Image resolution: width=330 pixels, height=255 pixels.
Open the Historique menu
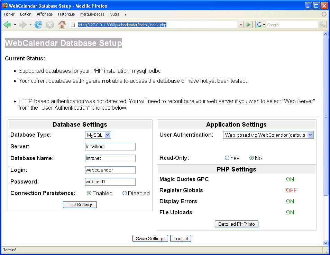(x=66, y=14)
